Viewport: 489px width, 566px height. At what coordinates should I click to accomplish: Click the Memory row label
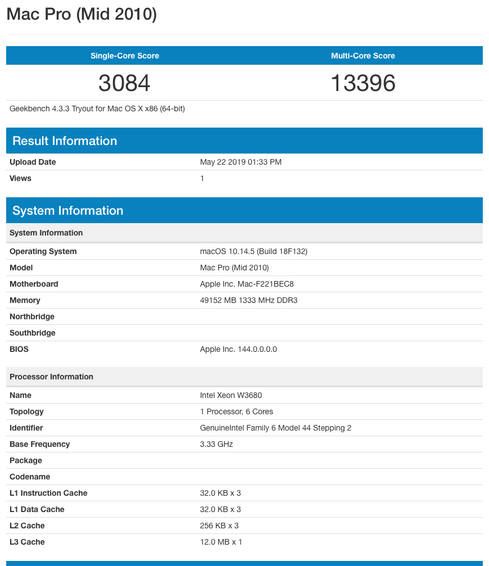click(25, 300)
